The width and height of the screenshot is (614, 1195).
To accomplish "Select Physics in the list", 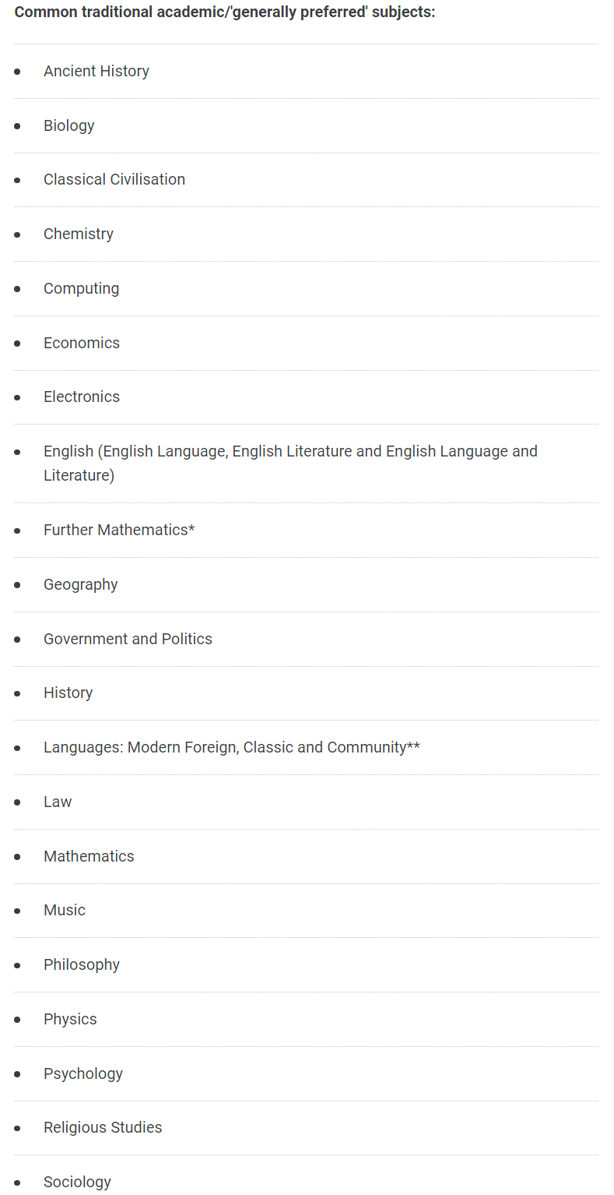I will [x=70, y=1019].
